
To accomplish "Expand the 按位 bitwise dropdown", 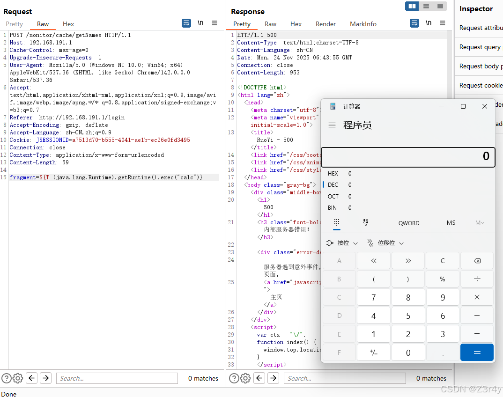I will click(x=342, y=243).
